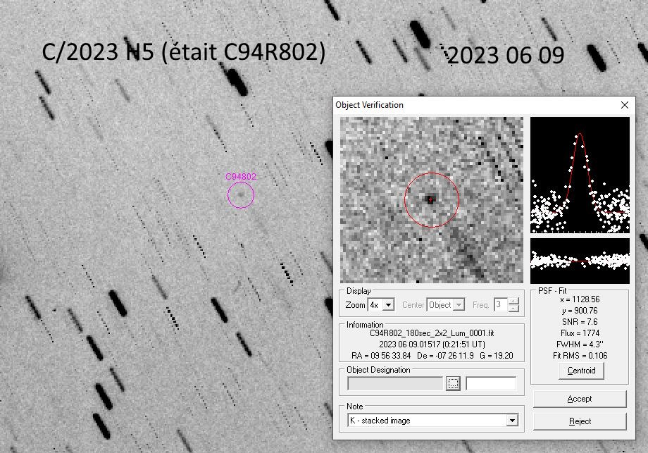Close the Object Verification dialog
648x453 pixels.
[x=625, y=105]
